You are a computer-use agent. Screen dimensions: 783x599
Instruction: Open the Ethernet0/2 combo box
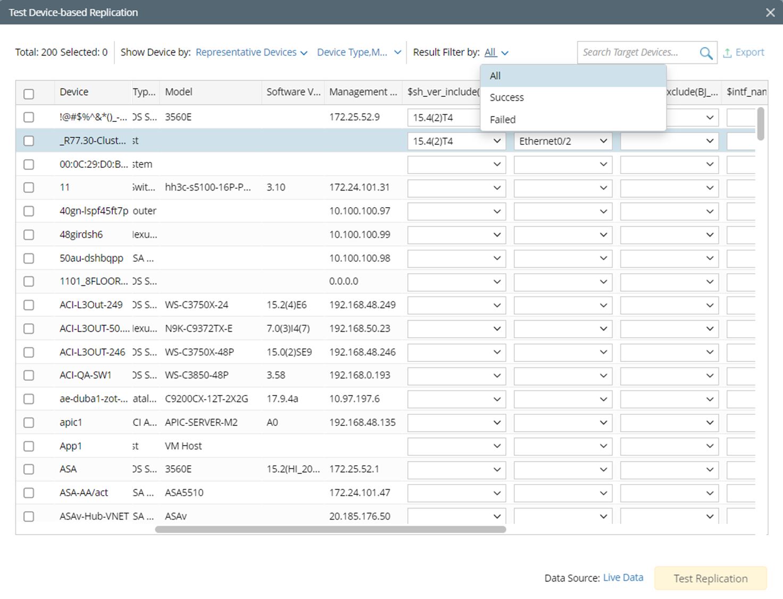(x=563, y=141)
